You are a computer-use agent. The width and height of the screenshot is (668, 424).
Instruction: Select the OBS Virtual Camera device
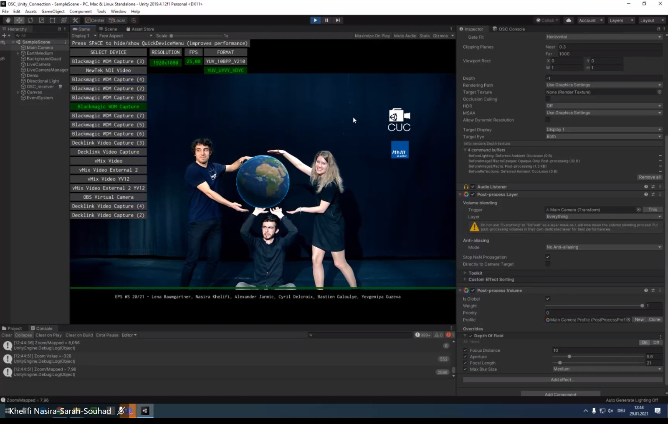coord(108,197)
